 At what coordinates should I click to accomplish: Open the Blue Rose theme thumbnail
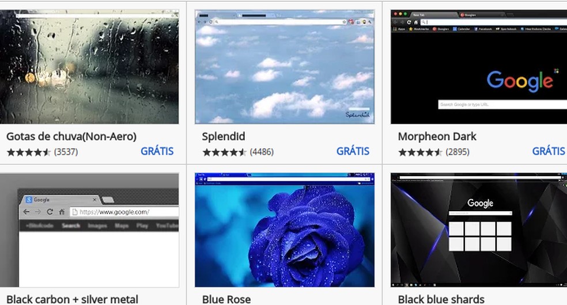coord(285,230)
